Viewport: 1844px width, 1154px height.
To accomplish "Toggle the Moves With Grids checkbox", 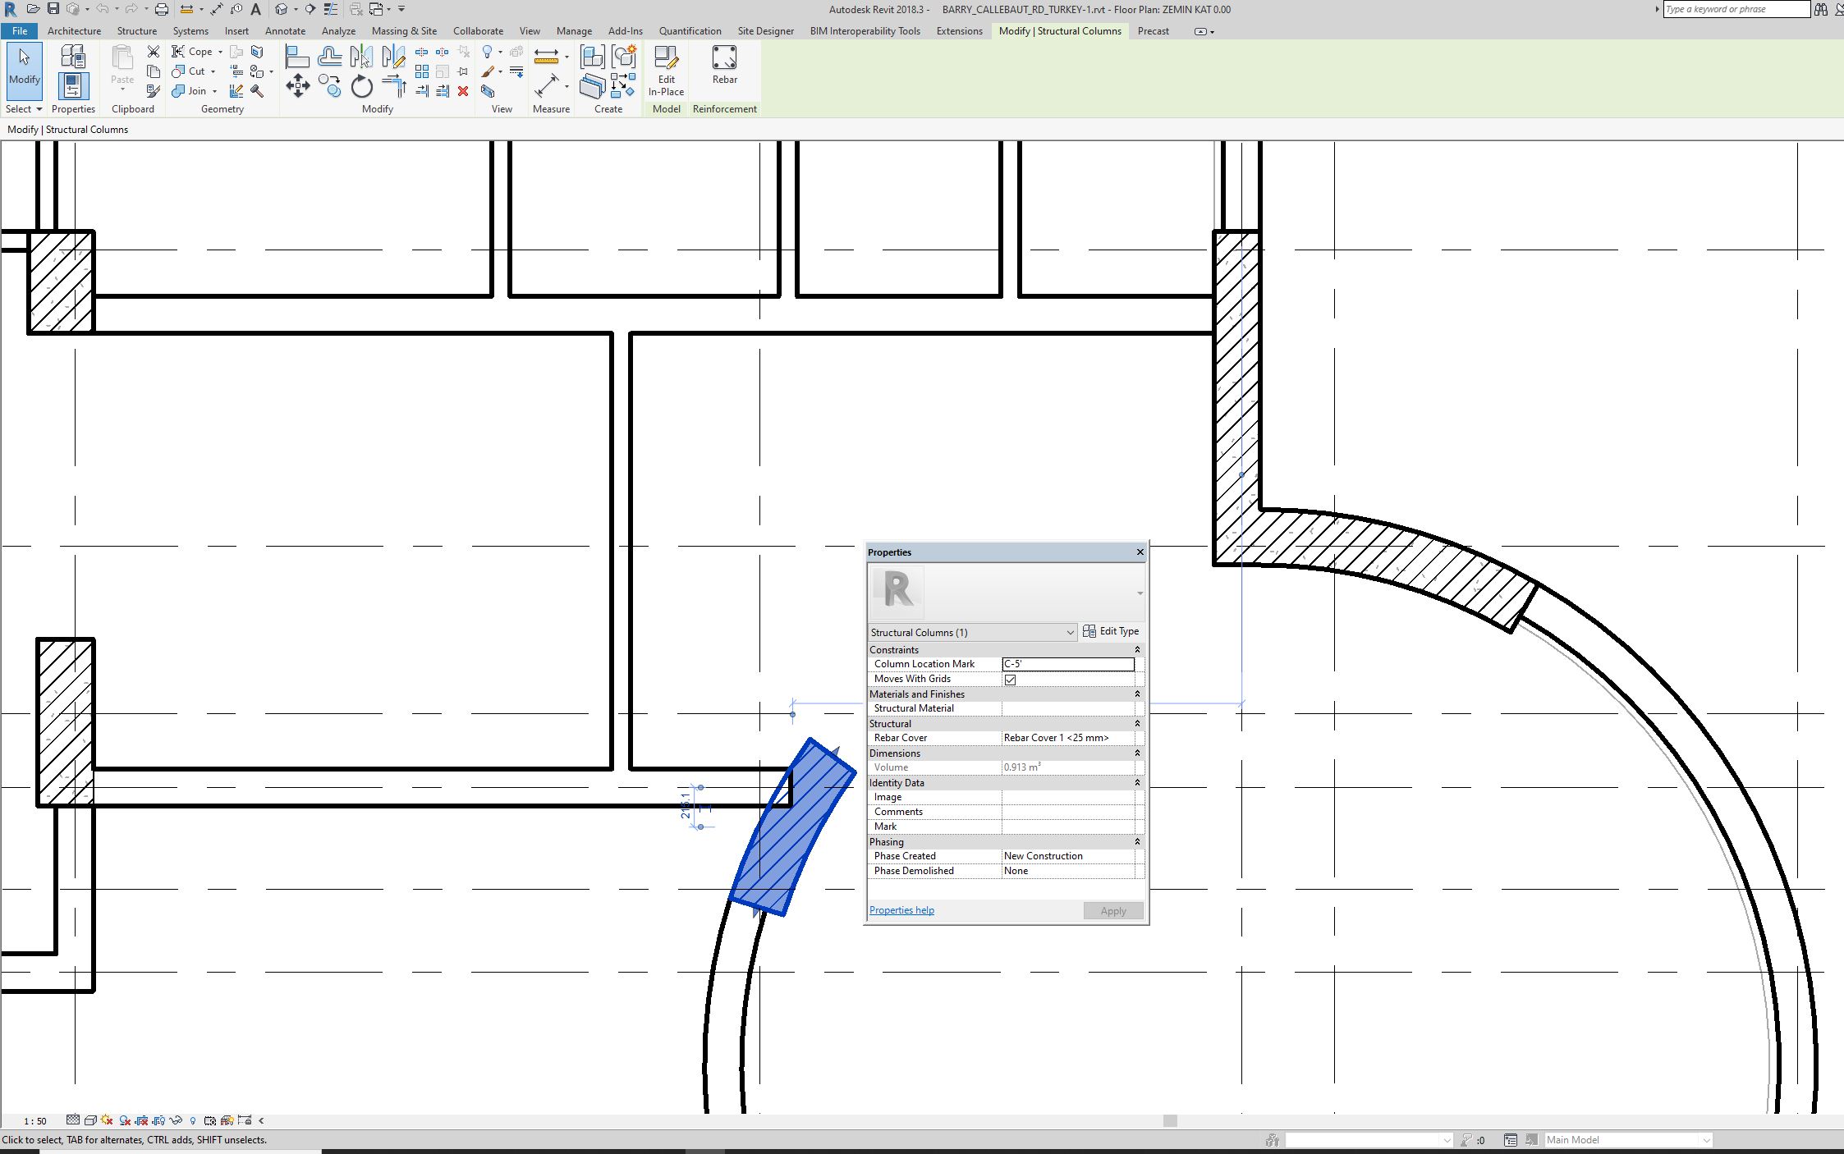I will 1010,680.
